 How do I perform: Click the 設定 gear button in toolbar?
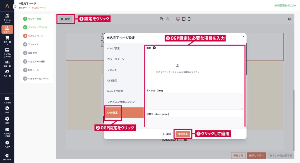[x=65, y=19]
